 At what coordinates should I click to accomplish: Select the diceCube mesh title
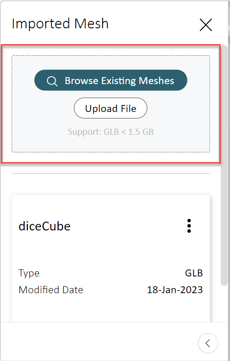click(x=45, y=226)
